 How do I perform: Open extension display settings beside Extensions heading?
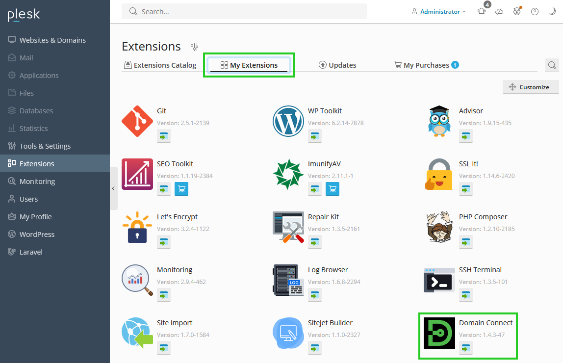194,47
